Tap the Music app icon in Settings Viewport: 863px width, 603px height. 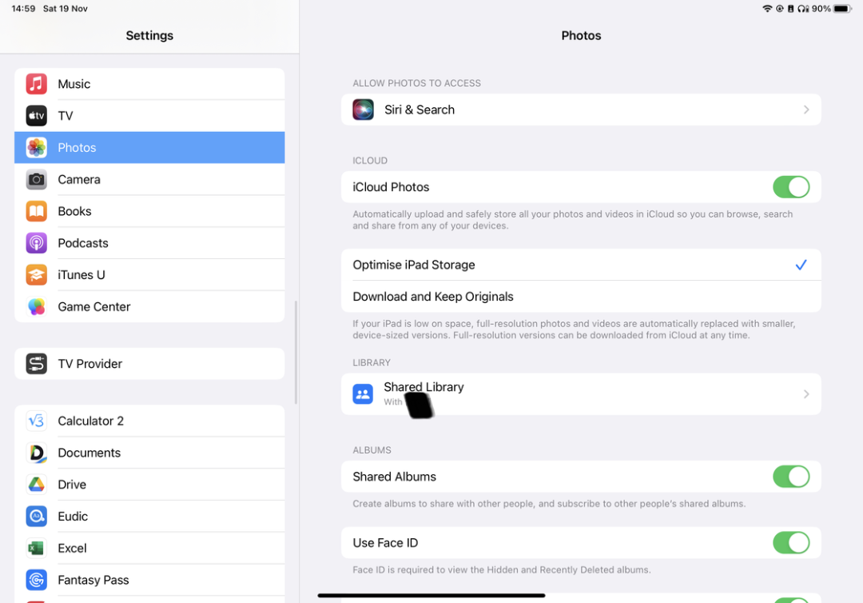tap(36, 84)
